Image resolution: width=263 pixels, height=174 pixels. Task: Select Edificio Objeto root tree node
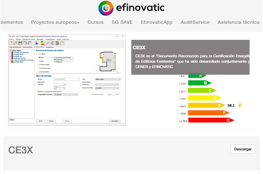pyautogui.click(x=16, y=50)
